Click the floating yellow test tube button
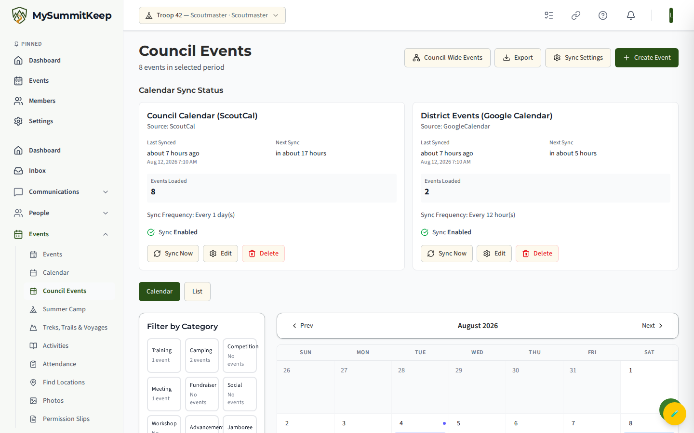Image resolution: width=694 pixels, height=433 pixels. [x=675, y=413]
